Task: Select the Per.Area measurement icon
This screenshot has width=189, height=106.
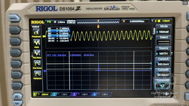Action: tap(37, 53)
